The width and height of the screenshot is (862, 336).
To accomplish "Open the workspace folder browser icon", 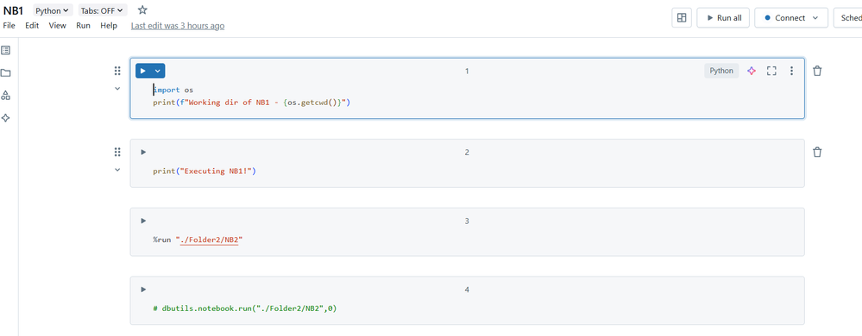I will (x=5, y=73).
